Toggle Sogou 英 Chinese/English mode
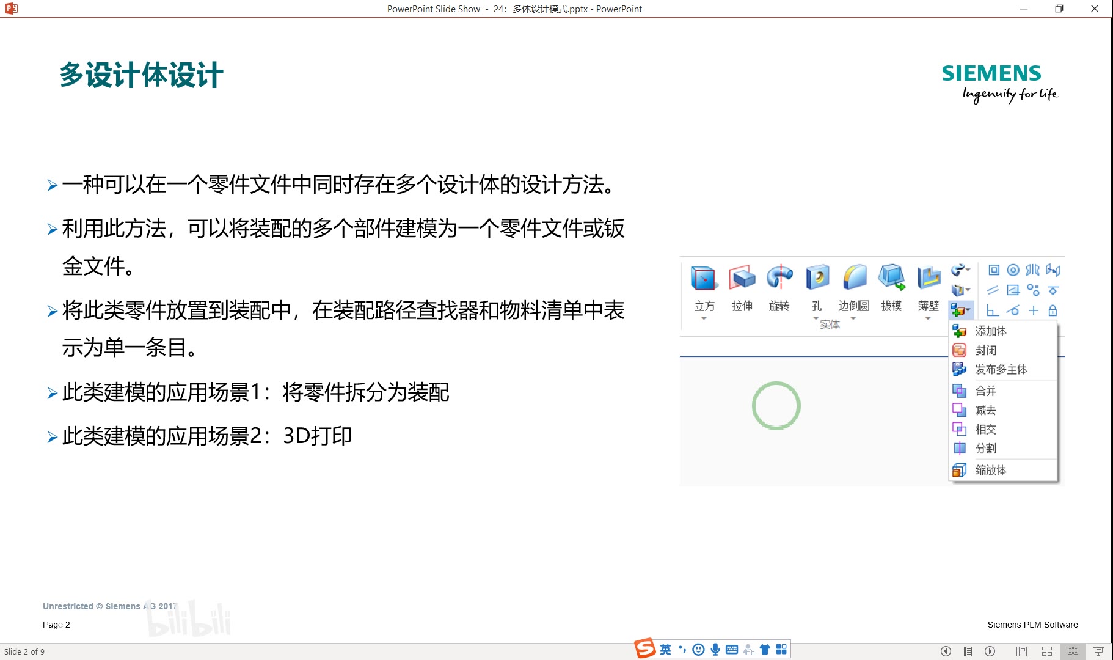The image size is (1113, 660). 666,650
